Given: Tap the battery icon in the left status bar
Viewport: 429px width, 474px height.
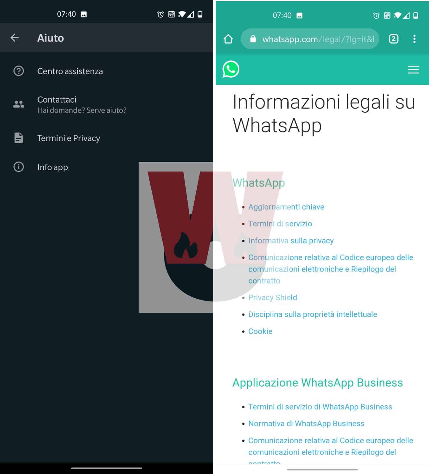Looking at the screenshot, I should pos(200,14).
